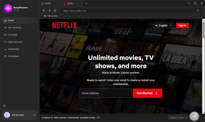This screenshot has width=205, height=122.
Task: Open YouTube section in the sidebar
Action: pos(20,35)
